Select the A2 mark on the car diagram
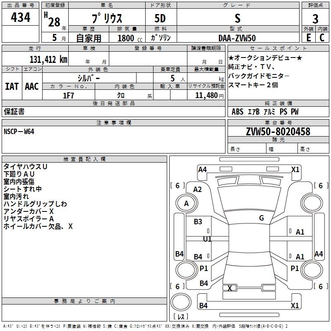The image size is (331, 331). click(197, 189)
